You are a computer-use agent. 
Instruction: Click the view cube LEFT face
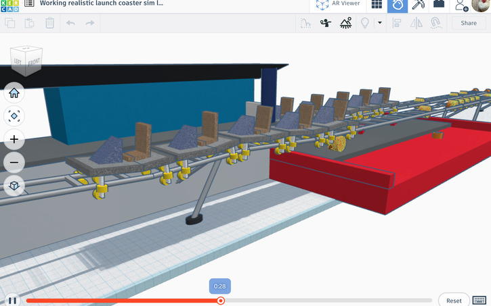[18, 62]
